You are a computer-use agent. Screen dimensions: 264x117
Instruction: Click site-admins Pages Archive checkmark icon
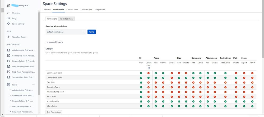[x=163, y=106]
